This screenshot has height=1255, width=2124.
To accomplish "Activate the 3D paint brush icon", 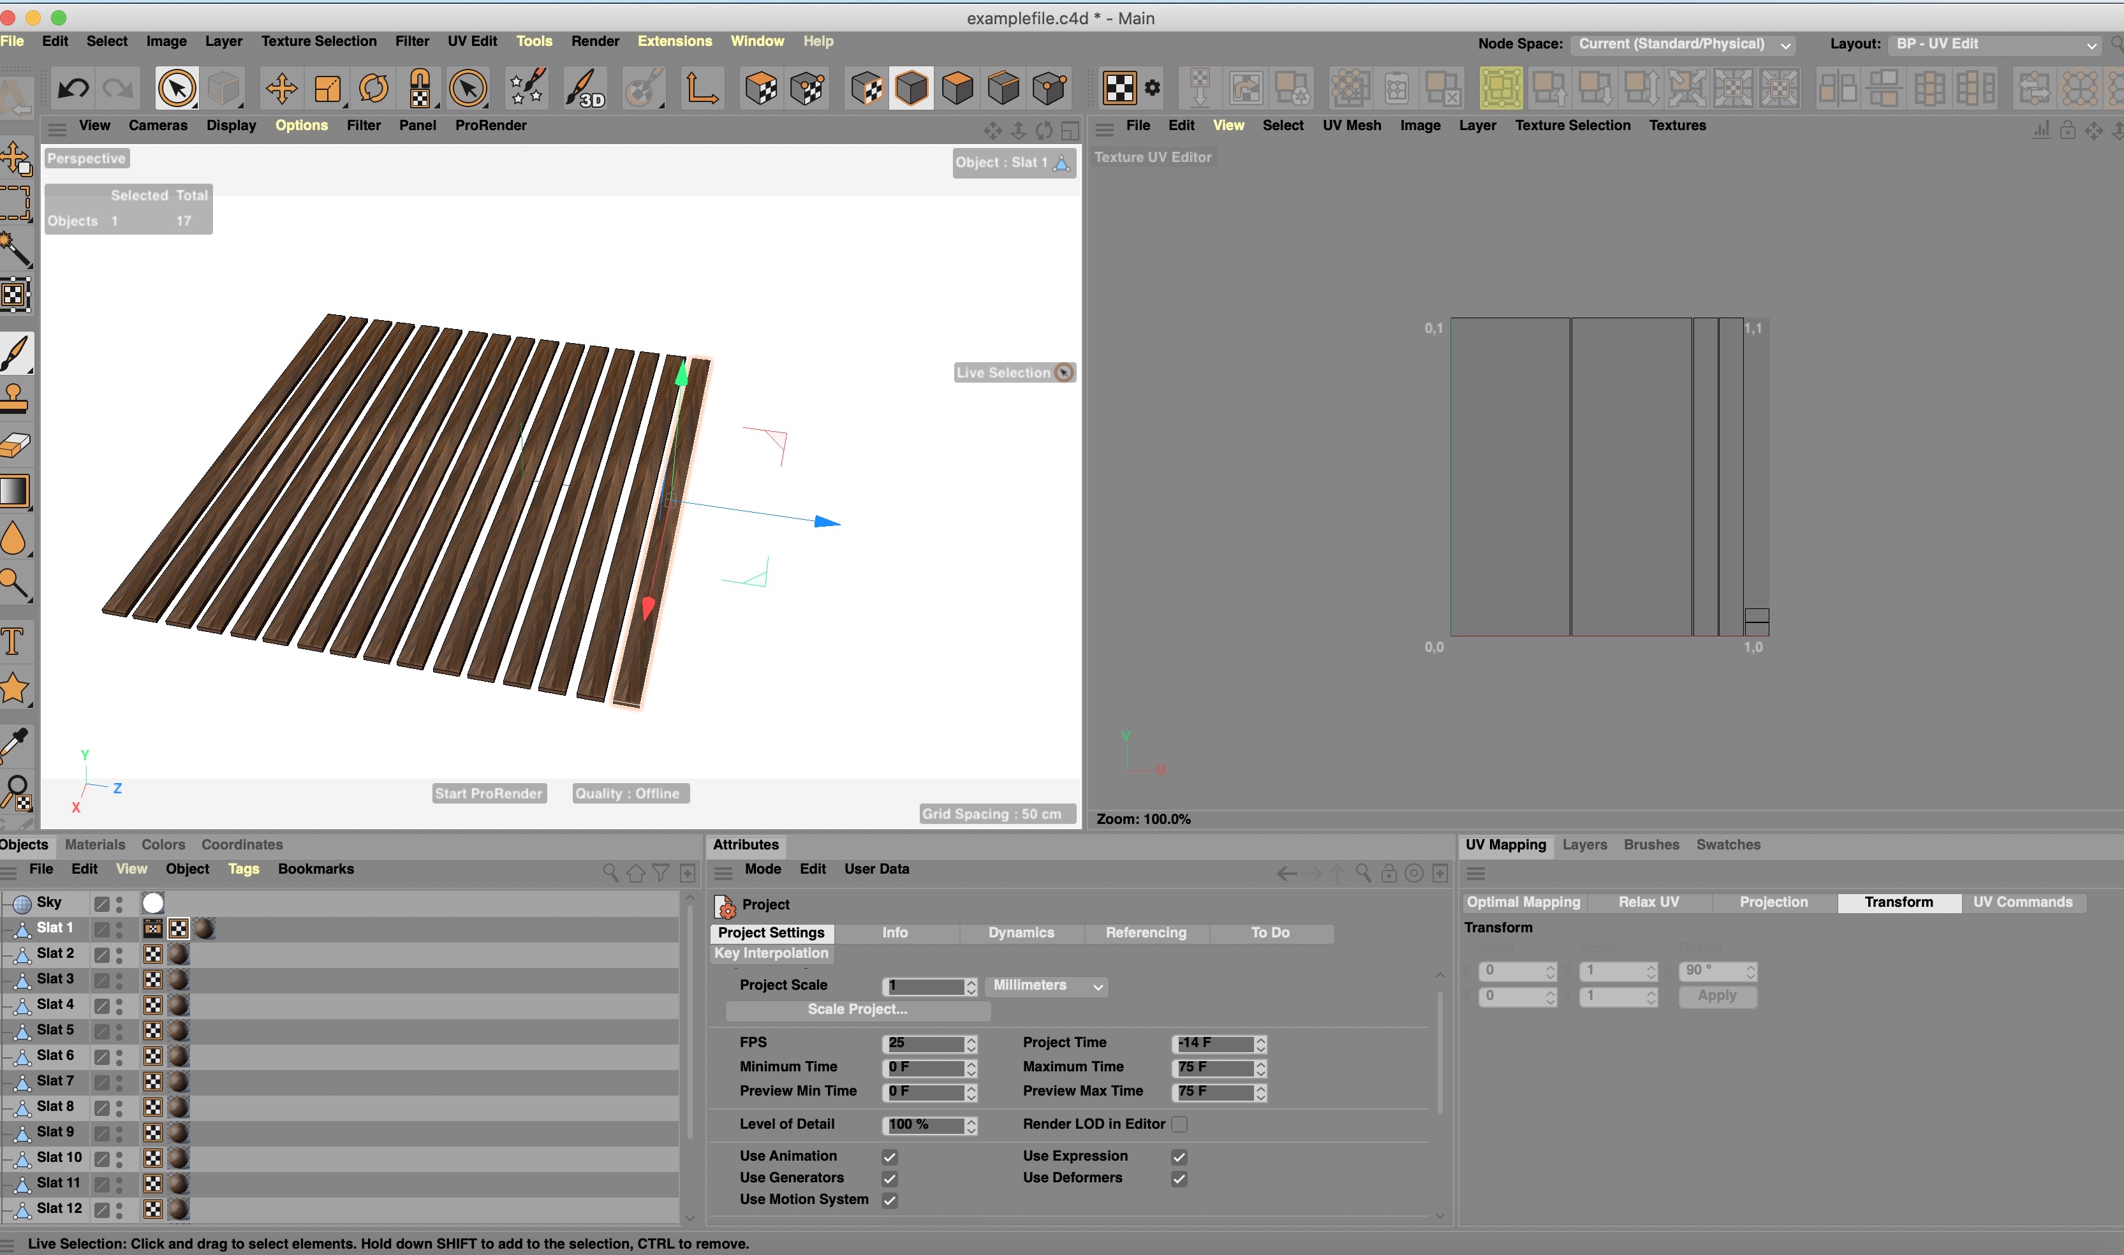I will click(x=584, y=88).
